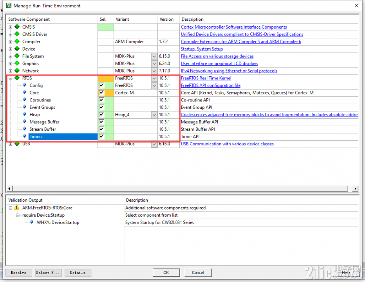
Task: Open the RTOS FreeRTOS variant dropdown
Action: [x=154, y=78]
